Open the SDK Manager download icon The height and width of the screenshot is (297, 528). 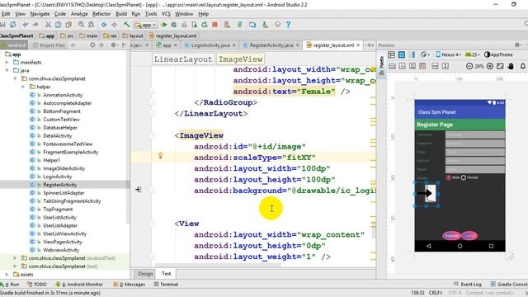click(265, 25)
